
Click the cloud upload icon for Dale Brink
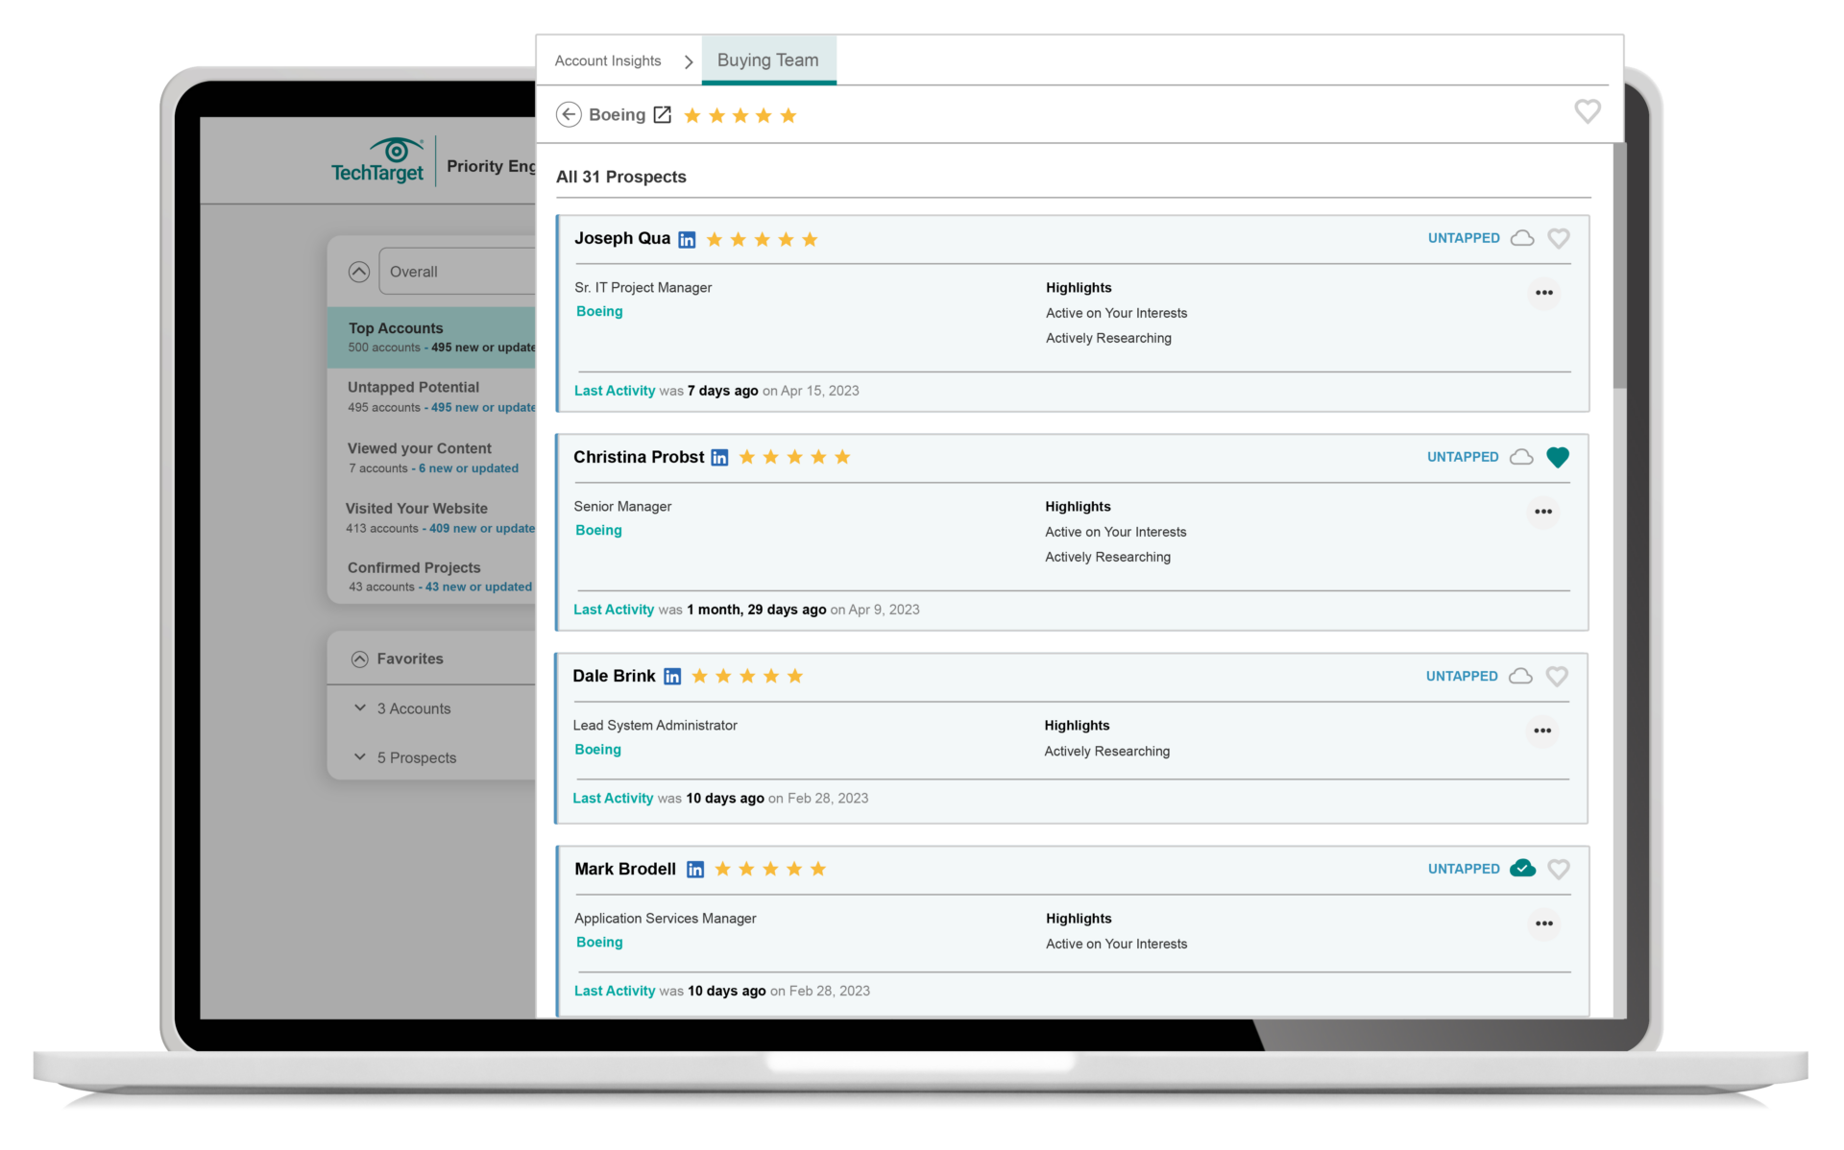point(1520,677)
